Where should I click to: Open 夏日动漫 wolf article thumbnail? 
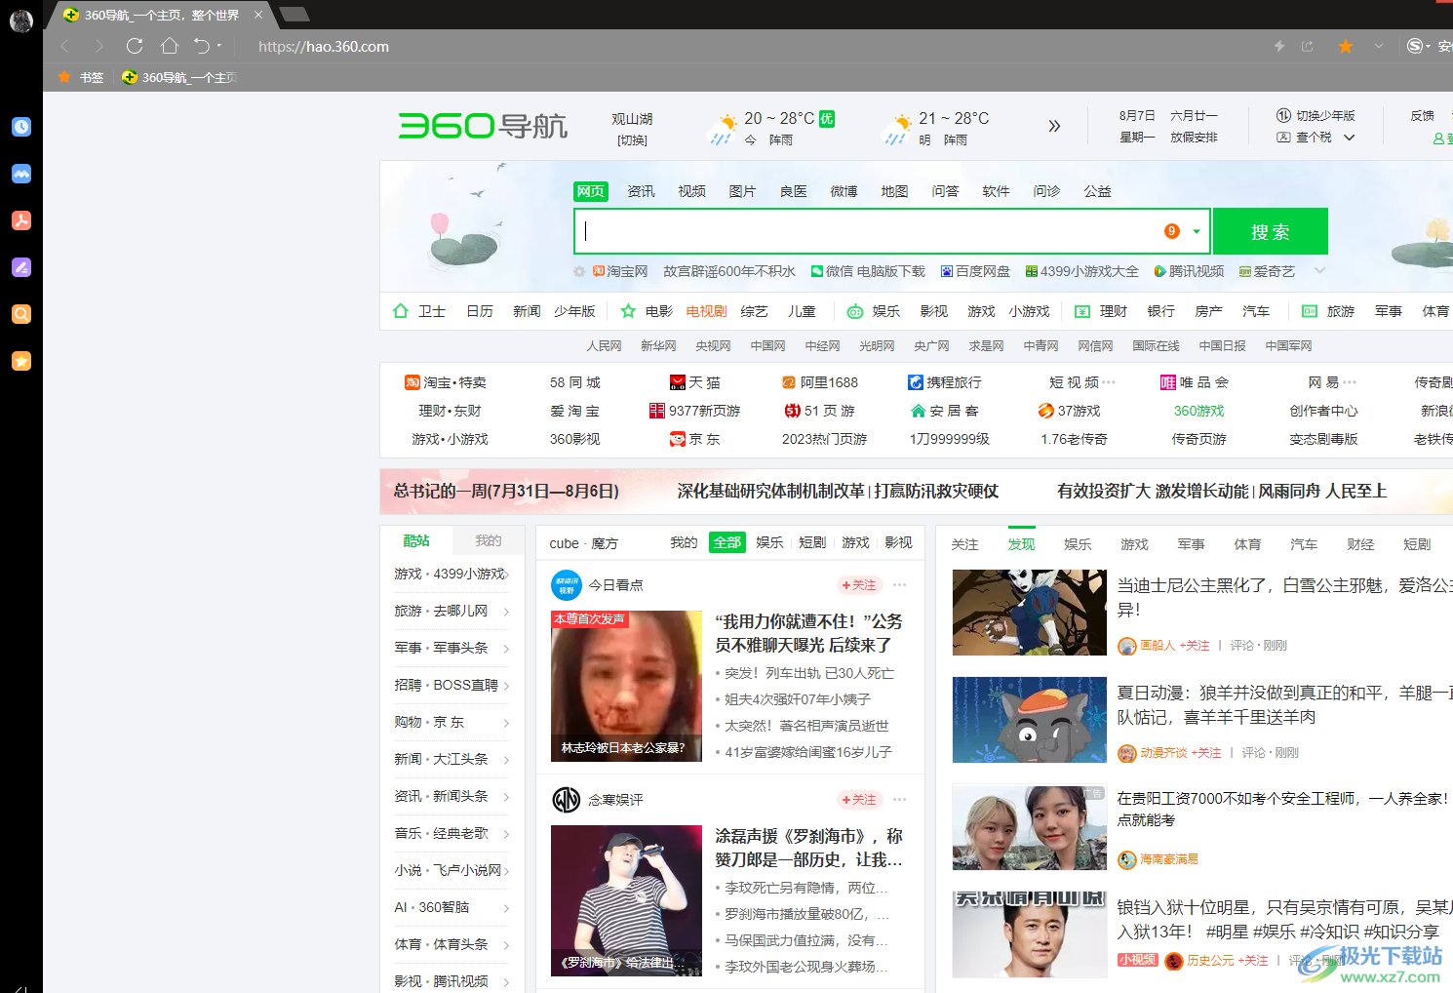1030,720
